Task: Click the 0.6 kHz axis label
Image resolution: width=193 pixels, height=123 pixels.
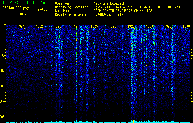Action: [x=2, y=117]
